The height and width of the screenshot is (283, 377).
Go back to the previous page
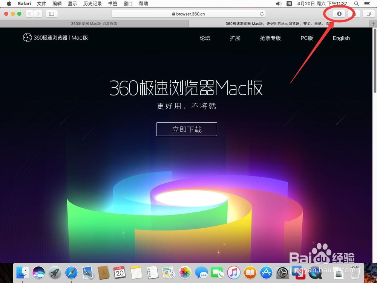29,14
